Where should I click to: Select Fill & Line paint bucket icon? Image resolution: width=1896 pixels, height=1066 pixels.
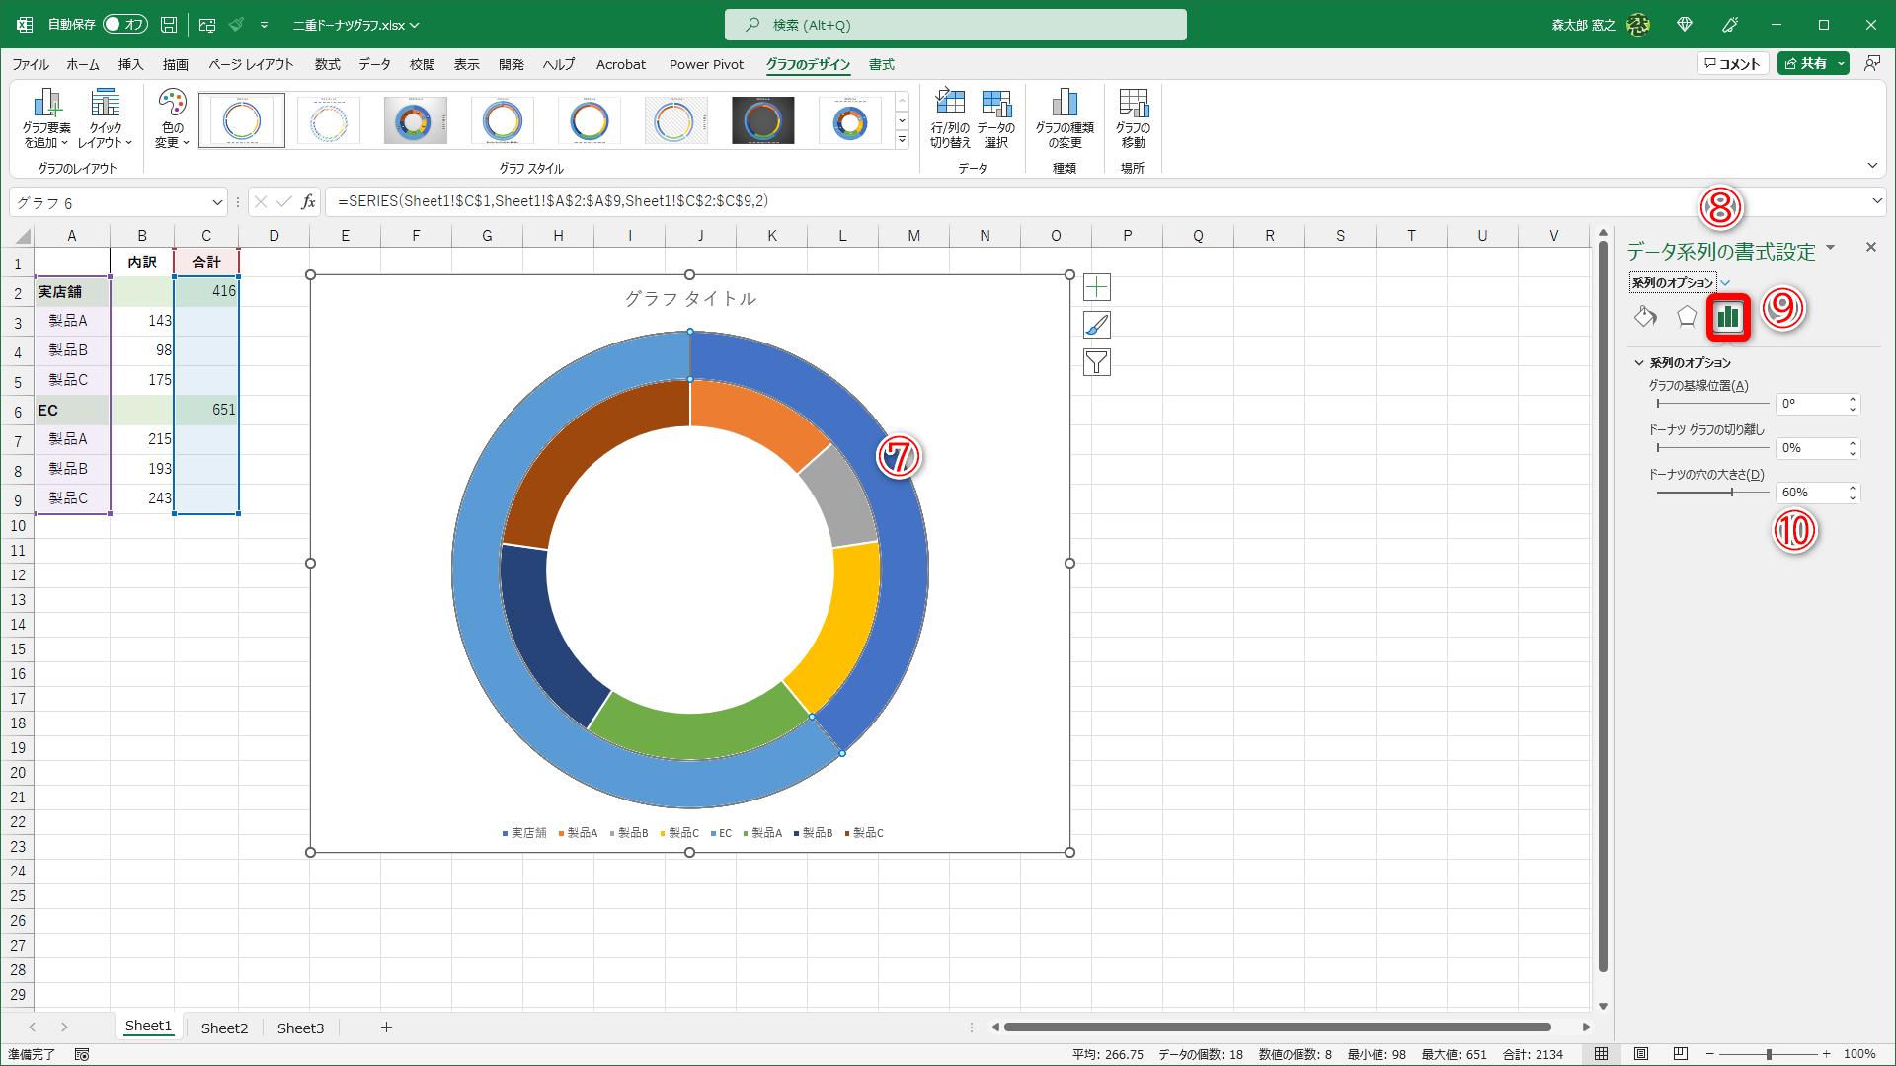pyautogui.click(x=1645, y=316)
